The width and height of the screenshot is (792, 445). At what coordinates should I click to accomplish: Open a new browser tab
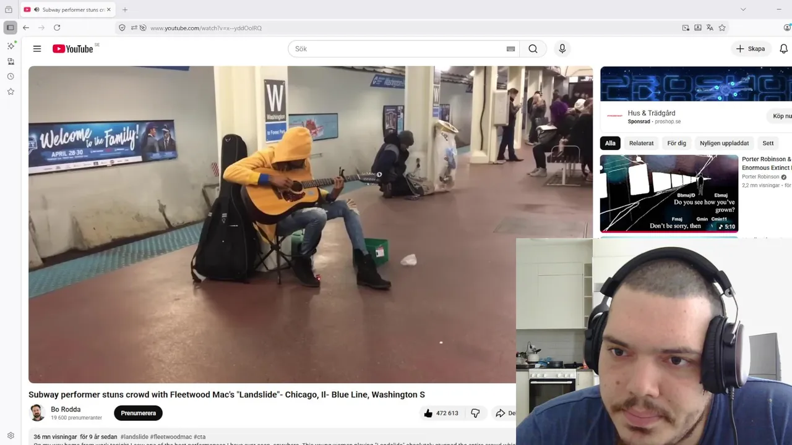tap(125, 10)
